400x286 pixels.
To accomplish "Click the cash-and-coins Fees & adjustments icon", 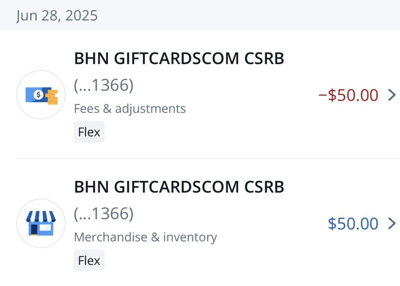I will (x=41, y=95).
